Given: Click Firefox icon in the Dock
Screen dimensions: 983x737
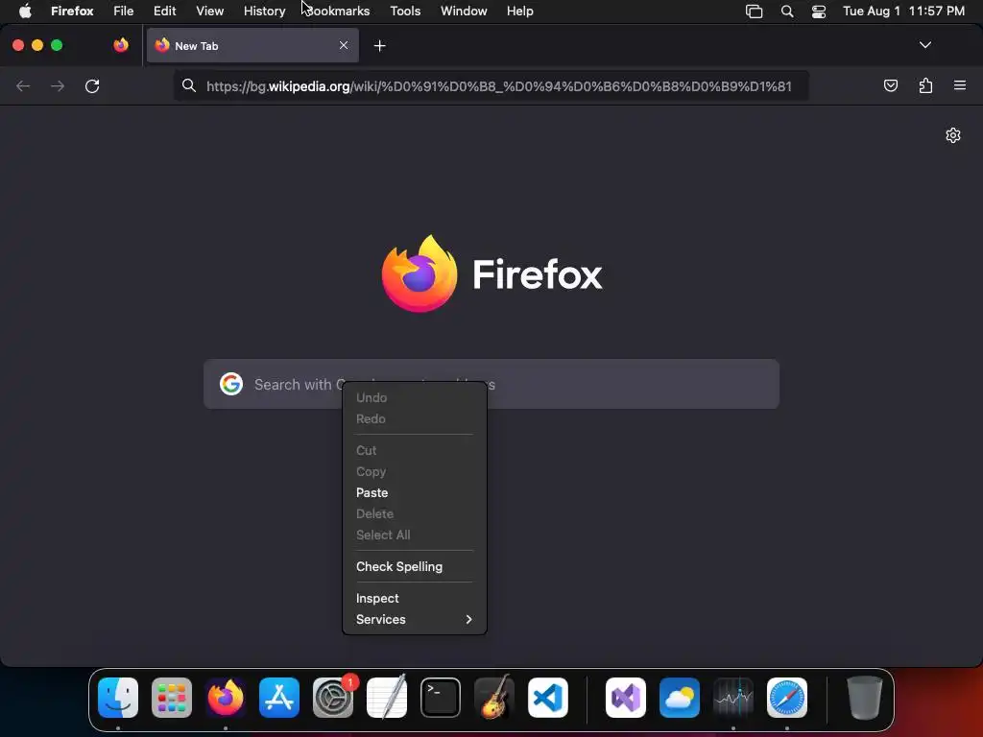Looking at the screenshot, I should [x=226, y=697].
